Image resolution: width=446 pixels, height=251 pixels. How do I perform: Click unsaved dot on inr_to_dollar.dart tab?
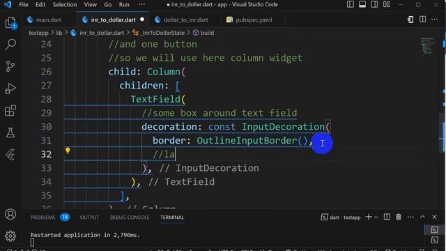coord(142,20)
